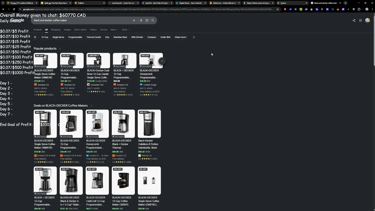The image size is (375, 211).
Task: Open the tab search dropdown in Chrome
Action: pos(3,3)
